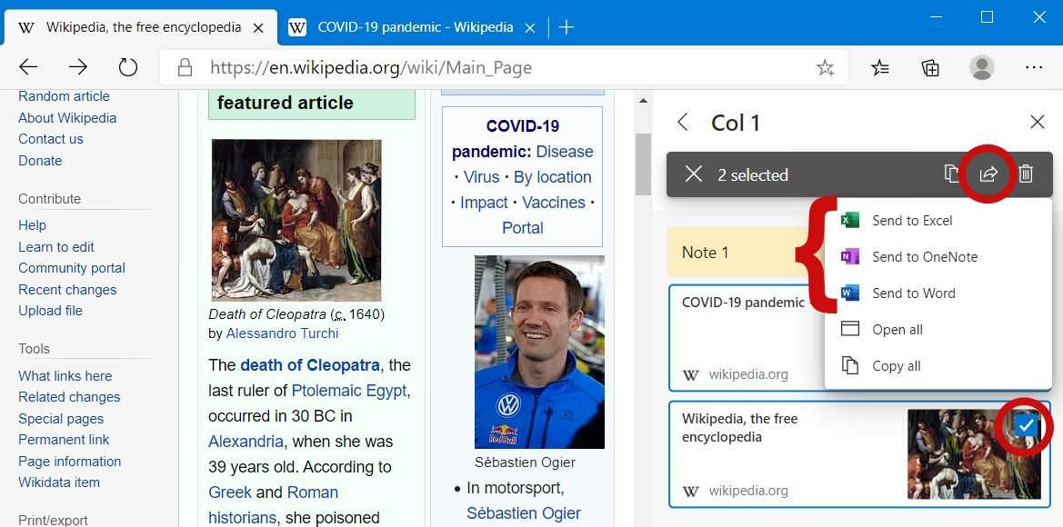The height and width of the screenshot is (527, 1063).
Task: Click the Wikipedia card's Cleopatra thumbnail
Action: [x=974, y=453]
